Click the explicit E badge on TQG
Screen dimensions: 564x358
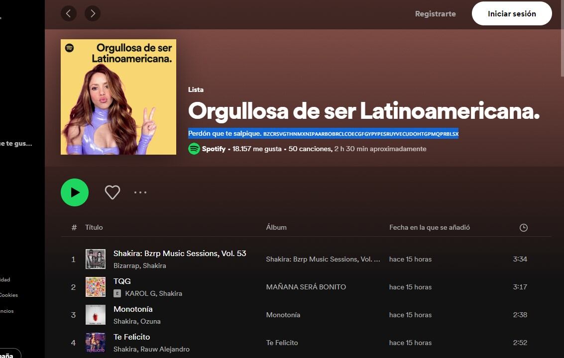click(x=117, y=293)
